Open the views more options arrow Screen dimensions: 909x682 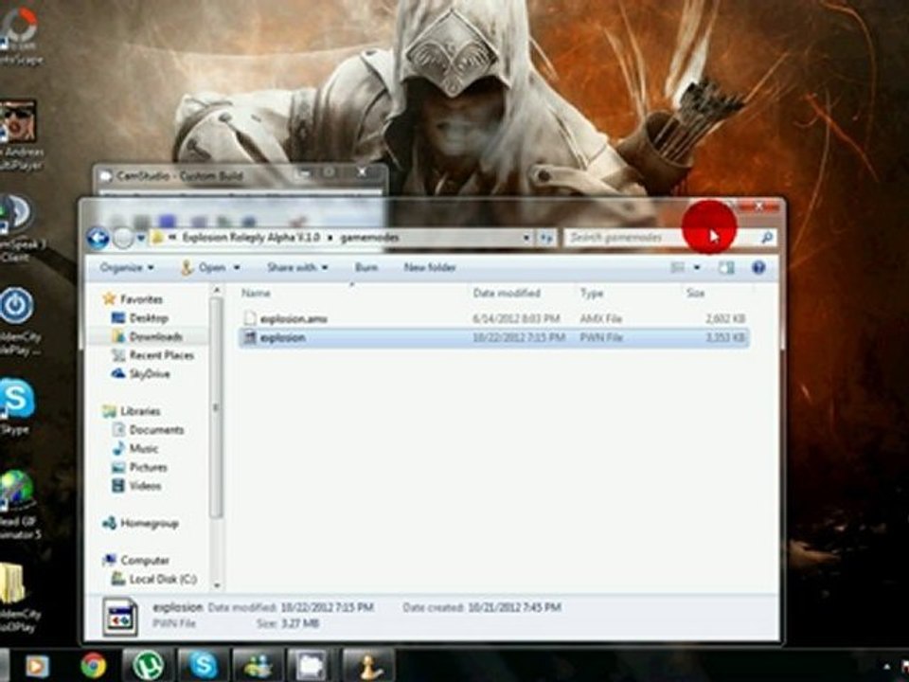click(x=697, y=267)
